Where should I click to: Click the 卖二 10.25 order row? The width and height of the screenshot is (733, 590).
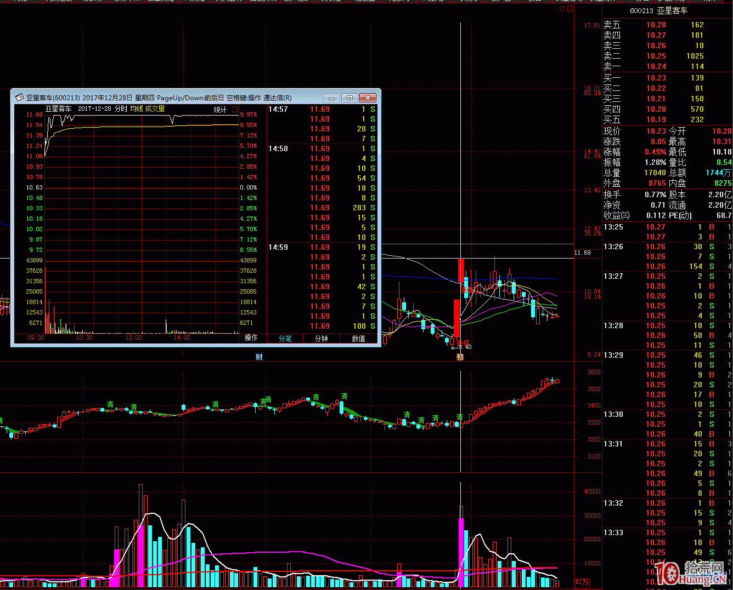click(x=667, y=56)
